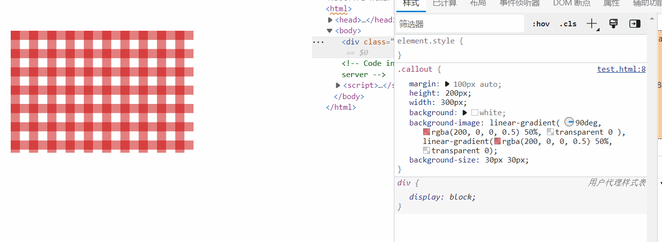
Task: Toggle the computed styles sidebar icon
Action: click(x=635, y=23)
